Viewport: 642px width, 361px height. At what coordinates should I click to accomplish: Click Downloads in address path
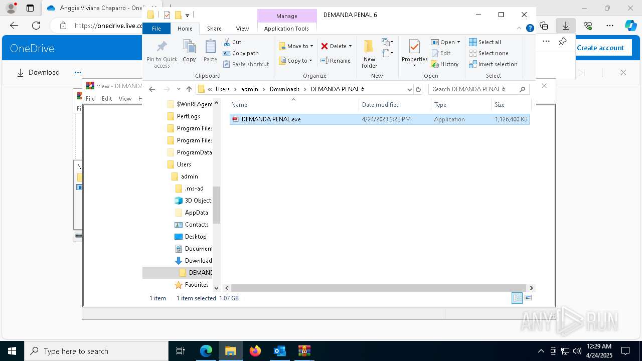click(x=284, y=89)
